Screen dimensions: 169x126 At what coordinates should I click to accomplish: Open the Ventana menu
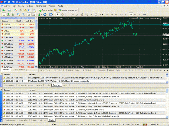click(52, 6)
